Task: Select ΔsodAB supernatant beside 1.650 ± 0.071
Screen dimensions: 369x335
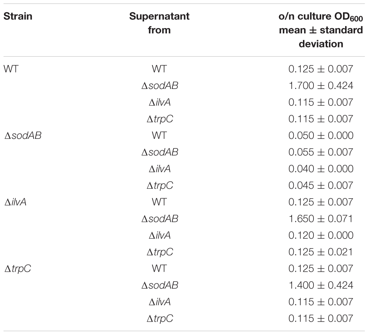Action: click(160, 219)
